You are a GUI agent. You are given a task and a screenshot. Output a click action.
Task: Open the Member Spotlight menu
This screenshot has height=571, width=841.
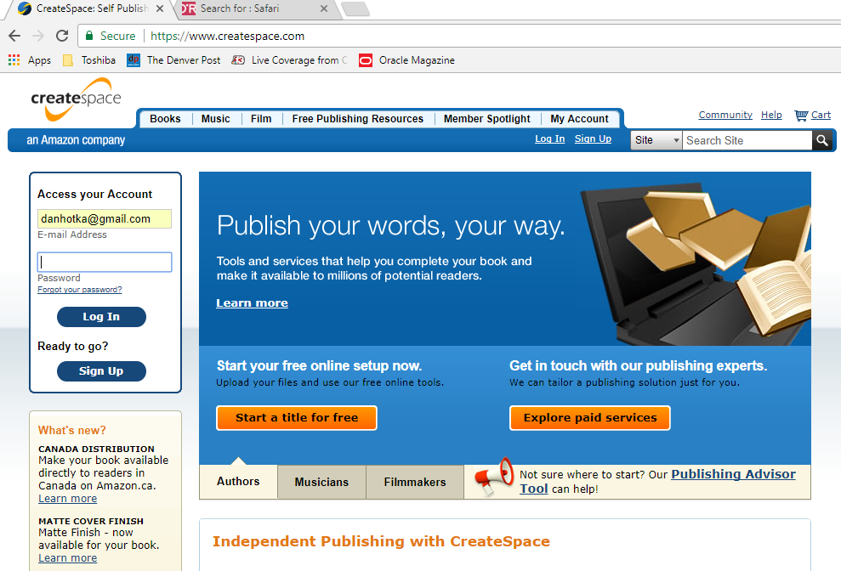pyautogui.click(x=487, y=119)
